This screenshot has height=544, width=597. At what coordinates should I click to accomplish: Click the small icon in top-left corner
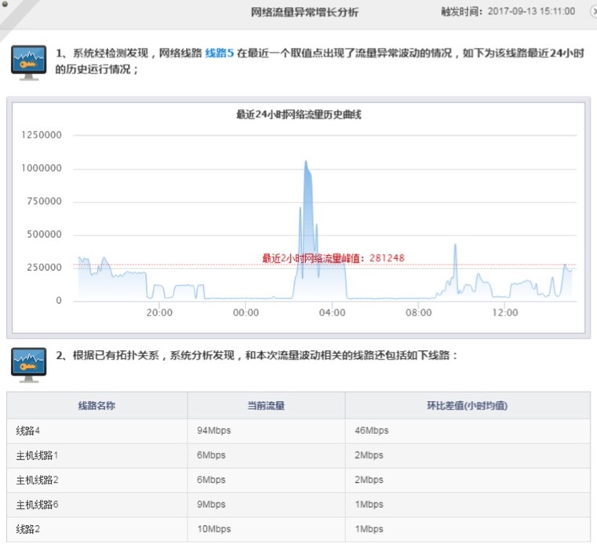pyautogui.click(x=5, y=4)
